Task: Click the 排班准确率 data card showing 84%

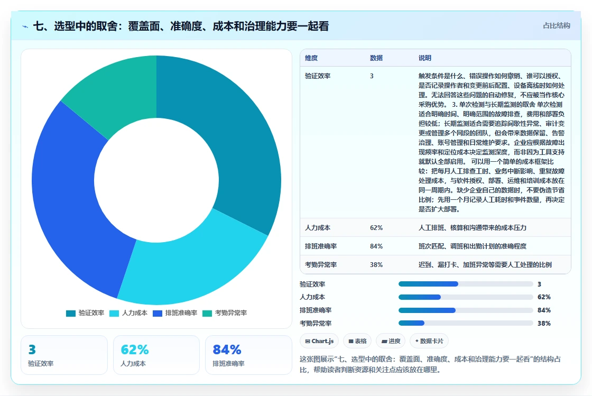Action: click(x=249, y=355)
